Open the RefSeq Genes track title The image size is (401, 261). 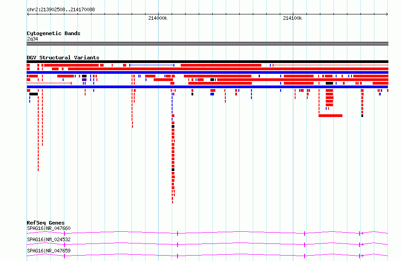click(46, 223)
